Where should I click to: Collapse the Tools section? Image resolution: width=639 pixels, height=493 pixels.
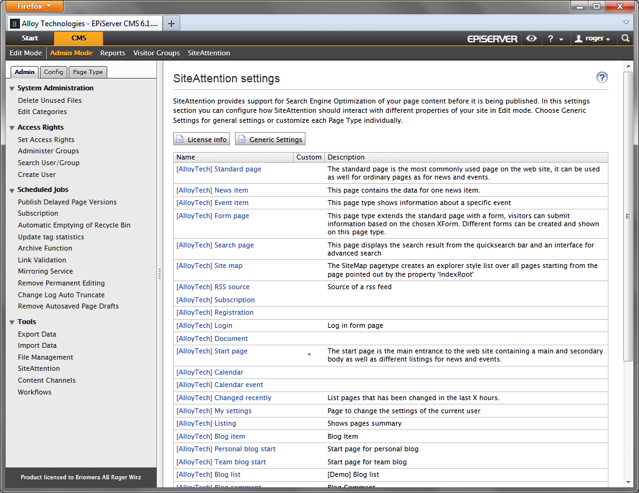(12, 322)
